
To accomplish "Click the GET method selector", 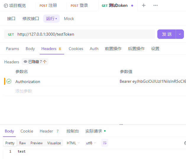I will pos(11,34).
